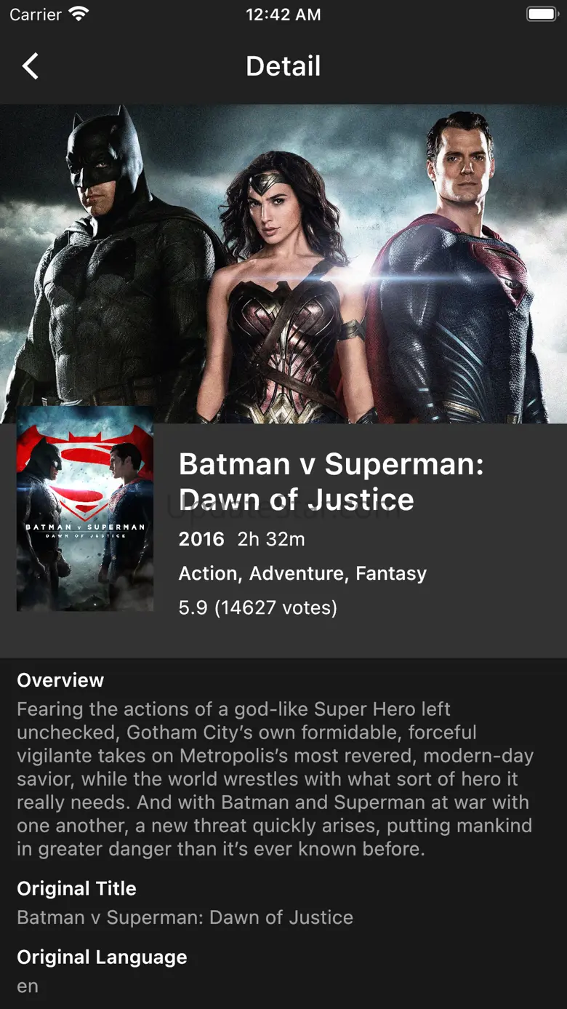This screenshot has height=1009, width=567.
Task: Select the original title value text
Action: click(x=185, y=917)
